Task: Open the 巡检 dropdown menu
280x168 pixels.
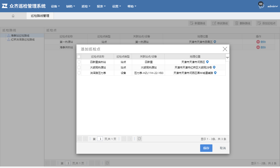Action: 86,6
